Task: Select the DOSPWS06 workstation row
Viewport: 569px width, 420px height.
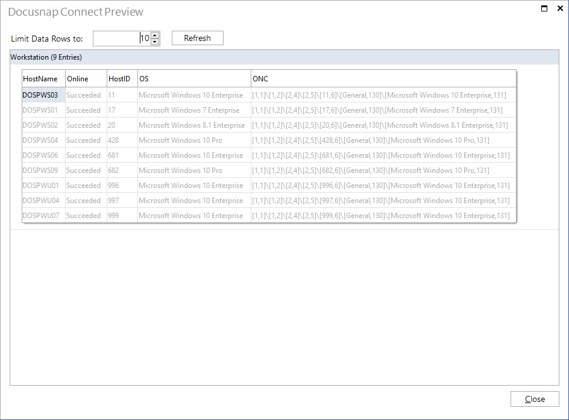Action: click(42, 155)
